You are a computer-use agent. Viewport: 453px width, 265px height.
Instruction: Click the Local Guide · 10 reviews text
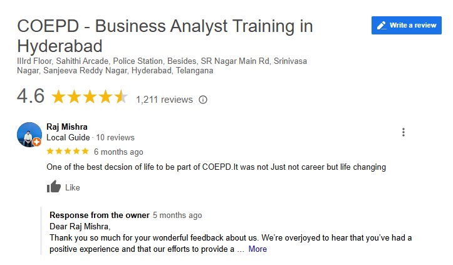point(90,138)
